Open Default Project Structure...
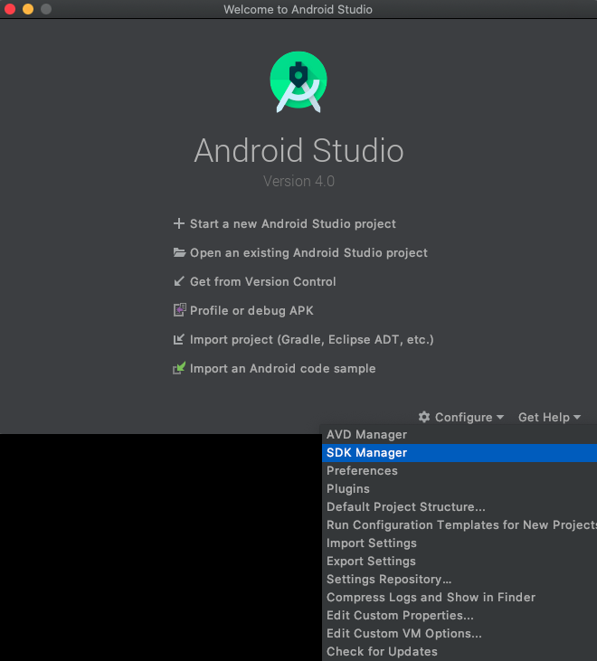Screen dimensions: 597x661 click(x=460, y=507)
